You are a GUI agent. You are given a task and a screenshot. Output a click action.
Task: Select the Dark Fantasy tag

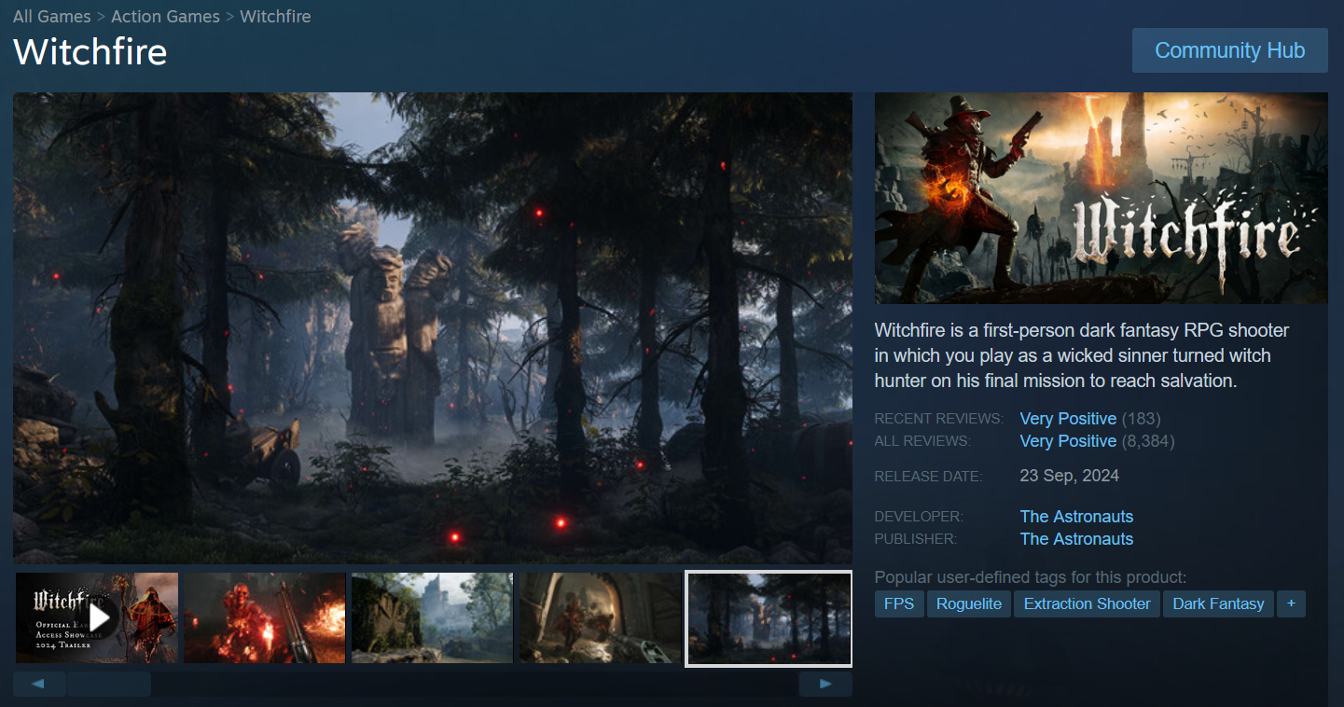point(1218,603)
